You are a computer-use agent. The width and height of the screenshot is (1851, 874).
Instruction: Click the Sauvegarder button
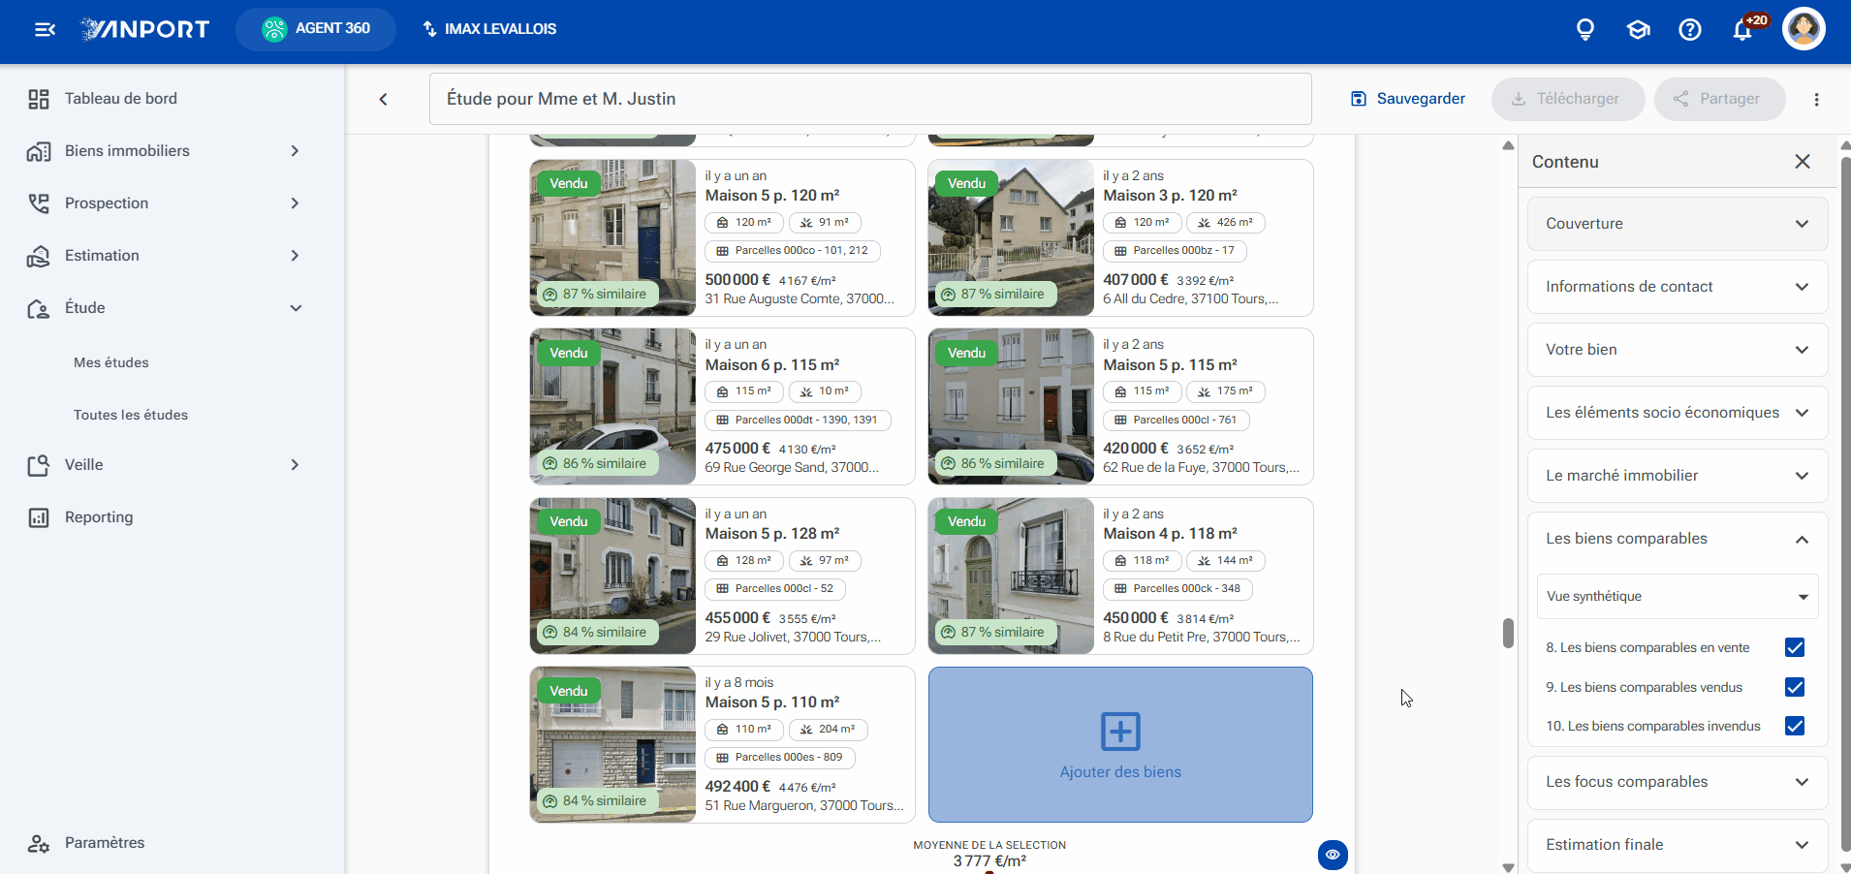click(x=1408, y=99)
